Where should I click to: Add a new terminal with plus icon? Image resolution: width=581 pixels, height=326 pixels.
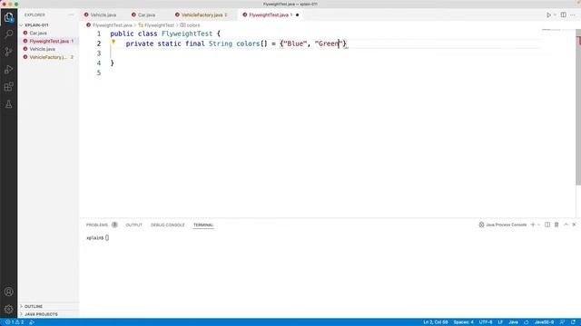533,225
